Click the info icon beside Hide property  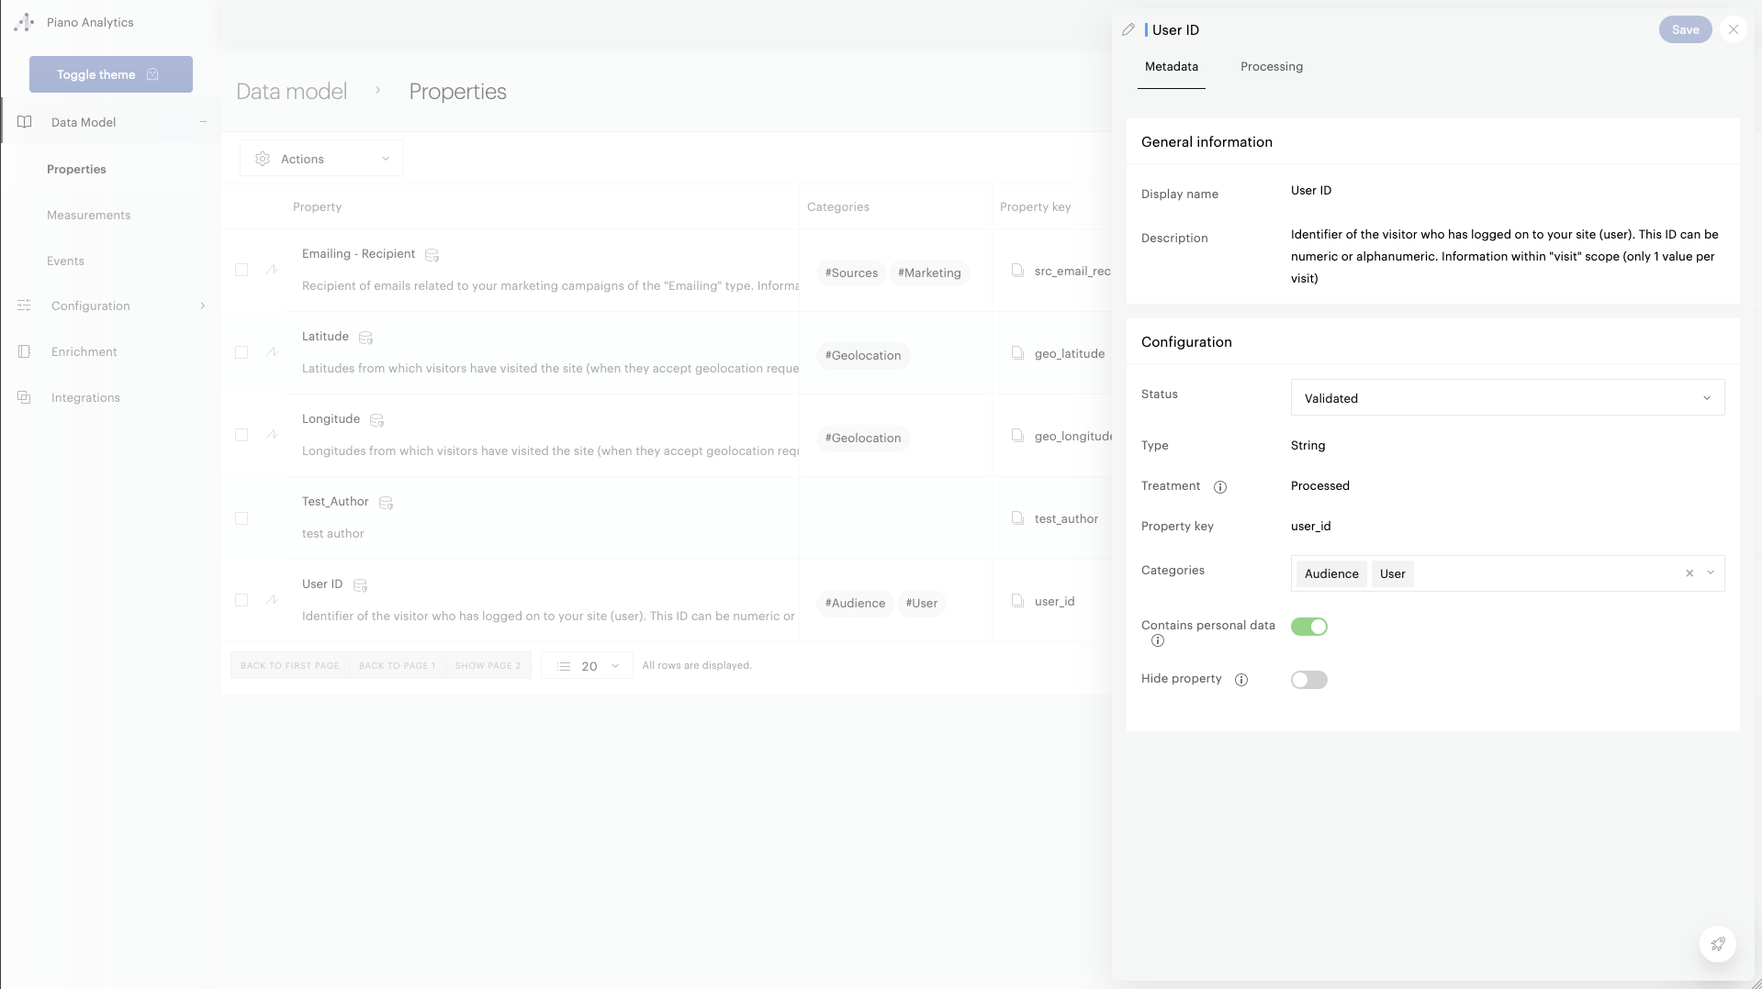click(1241, 680)
